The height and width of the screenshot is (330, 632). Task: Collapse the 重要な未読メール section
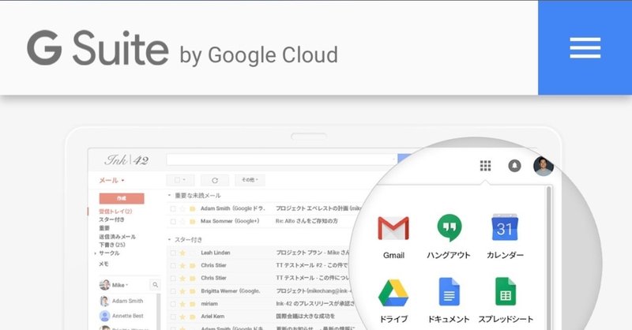tap(169, 196)
